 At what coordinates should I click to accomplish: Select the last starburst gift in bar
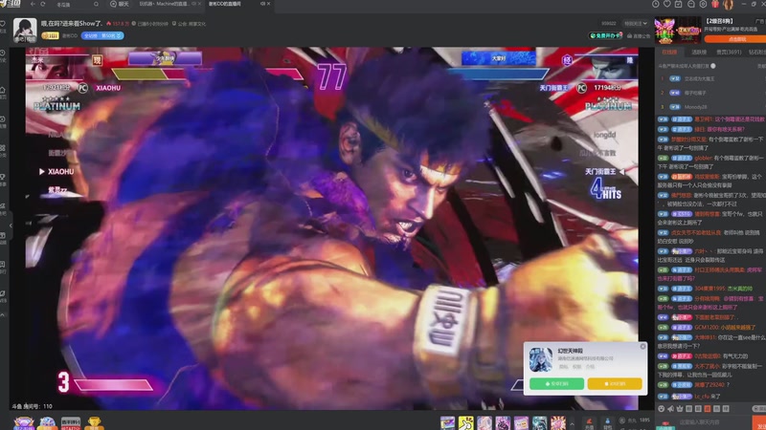click(558, 423)
